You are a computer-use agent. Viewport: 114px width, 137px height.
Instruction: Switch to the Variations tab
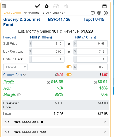32,13
